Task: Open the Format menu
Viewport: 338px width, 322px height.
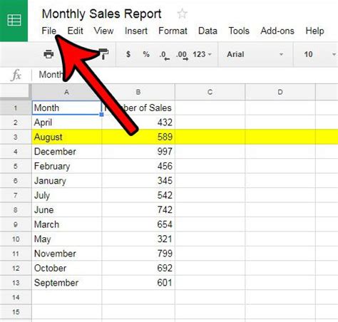Action: pos(173,31)
